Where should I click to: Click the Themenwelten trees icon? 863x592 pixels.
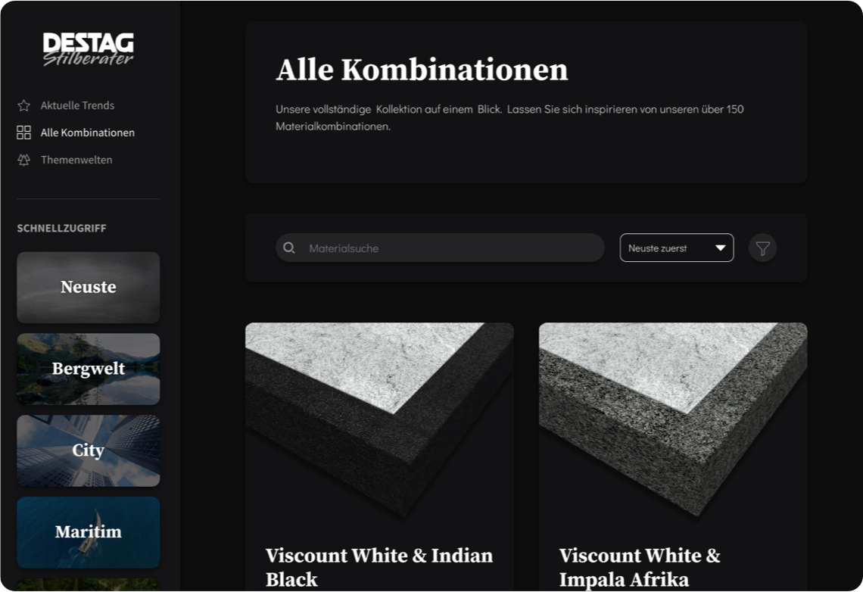tap(23, 160)
